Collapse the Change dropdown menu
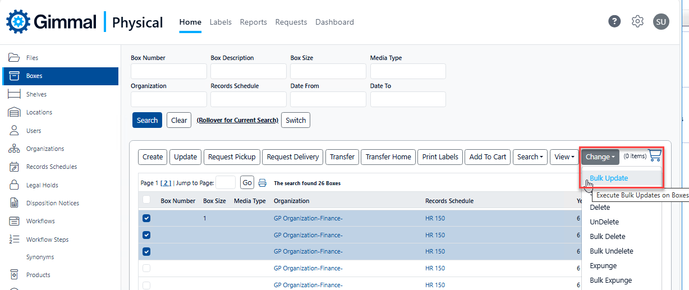689x290 pixels. pyautogui.click(x=600, y=157)
